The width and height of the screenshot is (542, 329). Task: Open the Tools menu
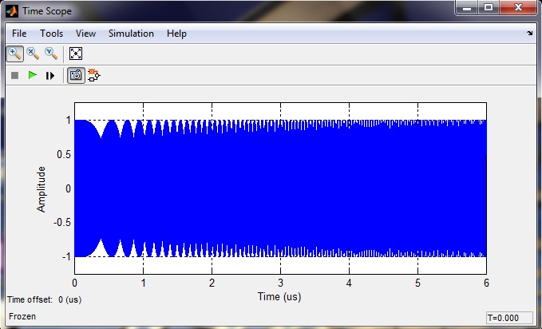[51, 34]
